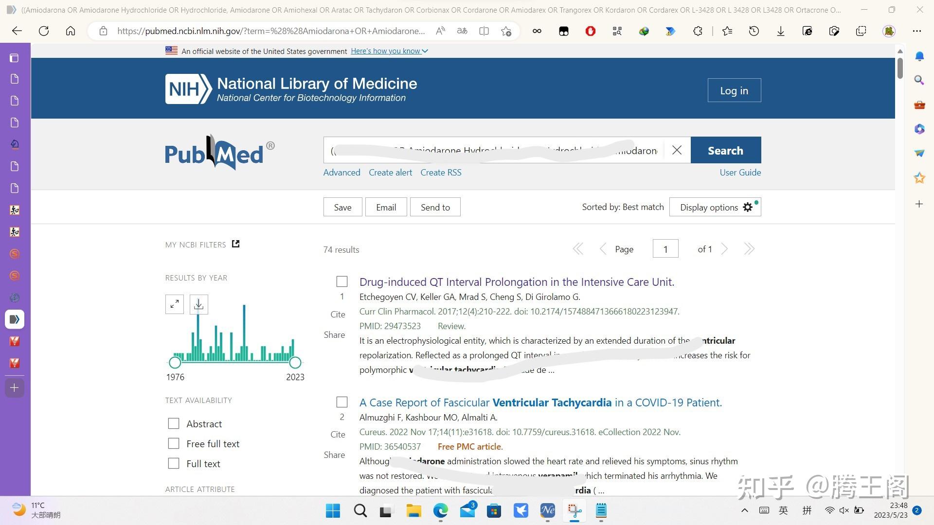This screenshot has height=525, width=934.
Task: Go back to previous page in browser
Action: [17, 31]
